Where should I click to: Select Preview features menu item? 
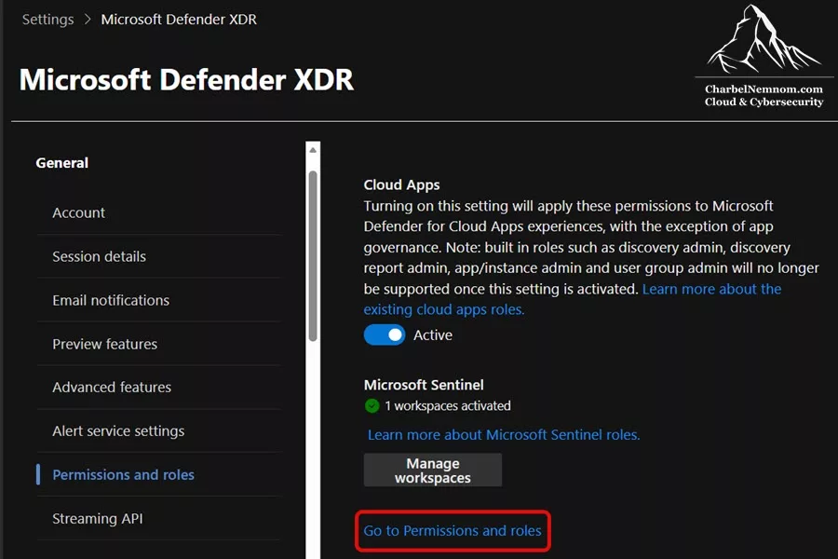pyautogui.click(x=104, y=344)
